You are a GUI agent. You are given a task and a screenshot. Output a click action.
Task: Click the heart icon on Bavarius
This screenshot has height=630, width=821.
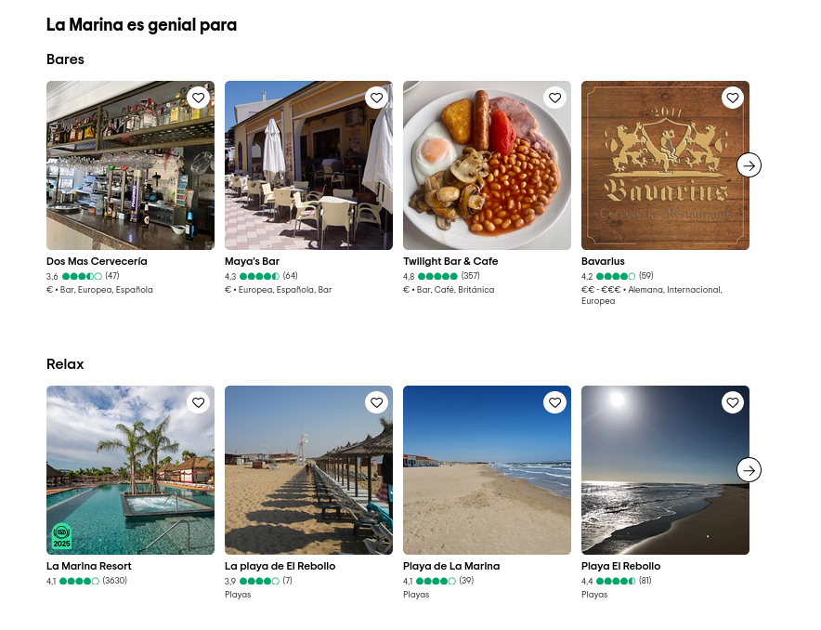733,98
